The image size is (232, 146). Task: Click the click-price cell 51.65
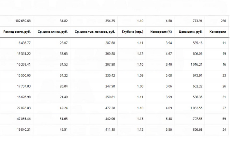[x=63, y=119]
